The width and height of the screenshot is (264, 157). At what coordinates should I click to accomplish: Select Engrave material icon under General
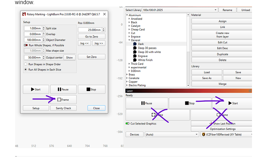(x=135, y=56)
